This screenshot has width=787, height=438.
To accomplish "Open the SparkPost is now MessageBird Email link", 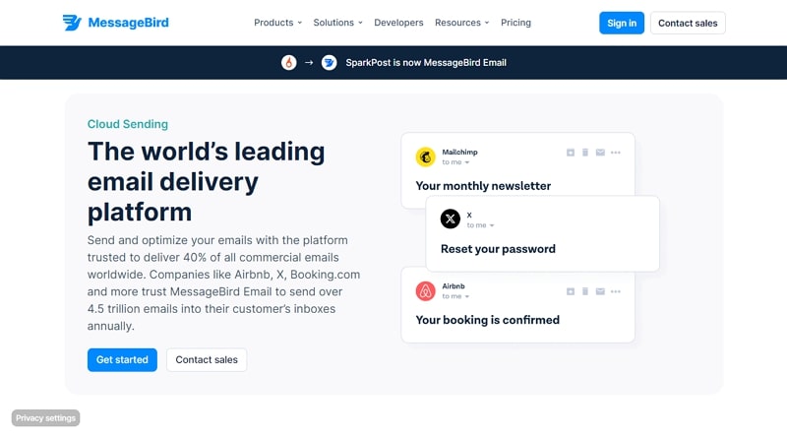I will pyautogui.click(x=426, y=63).
